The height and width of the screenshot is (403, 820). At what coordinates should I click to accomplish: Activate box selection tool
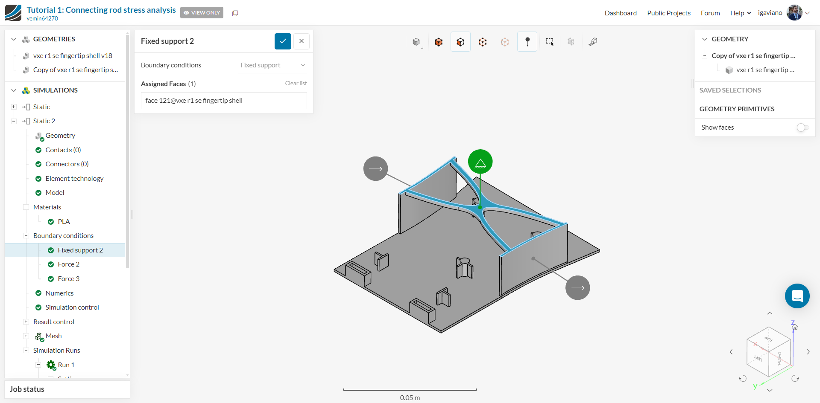[x=550, y=42]
